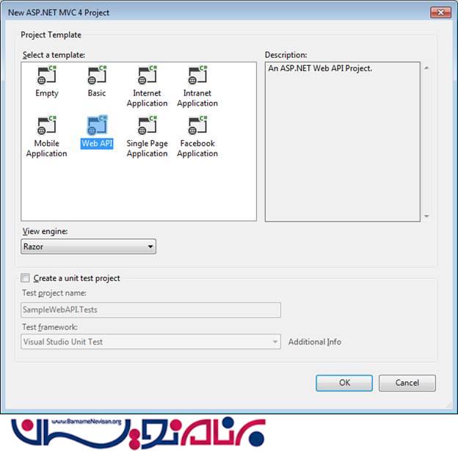Click the description text 'An ASP.NET Web API Project.'
The height and width of the screenshot is (451, 458).
(x=320, y=68)
